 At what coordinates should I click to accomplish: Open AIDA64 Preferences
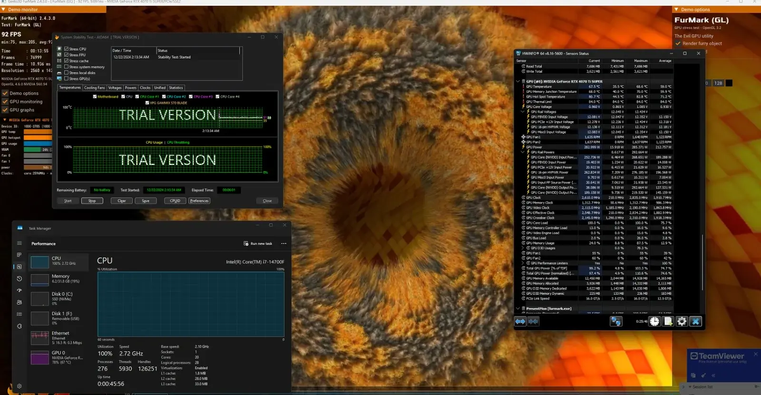pos(199,201)
